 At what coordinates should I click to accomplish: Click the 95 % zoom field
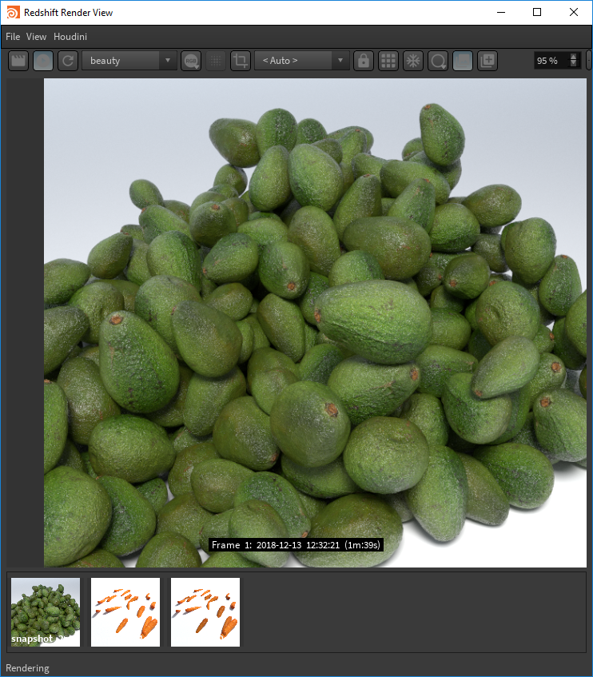click(x=551, y=61)
